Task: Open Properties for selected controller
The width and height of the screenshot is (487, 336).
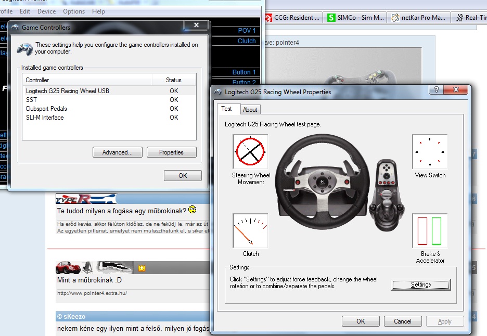Action: point(171,152)
